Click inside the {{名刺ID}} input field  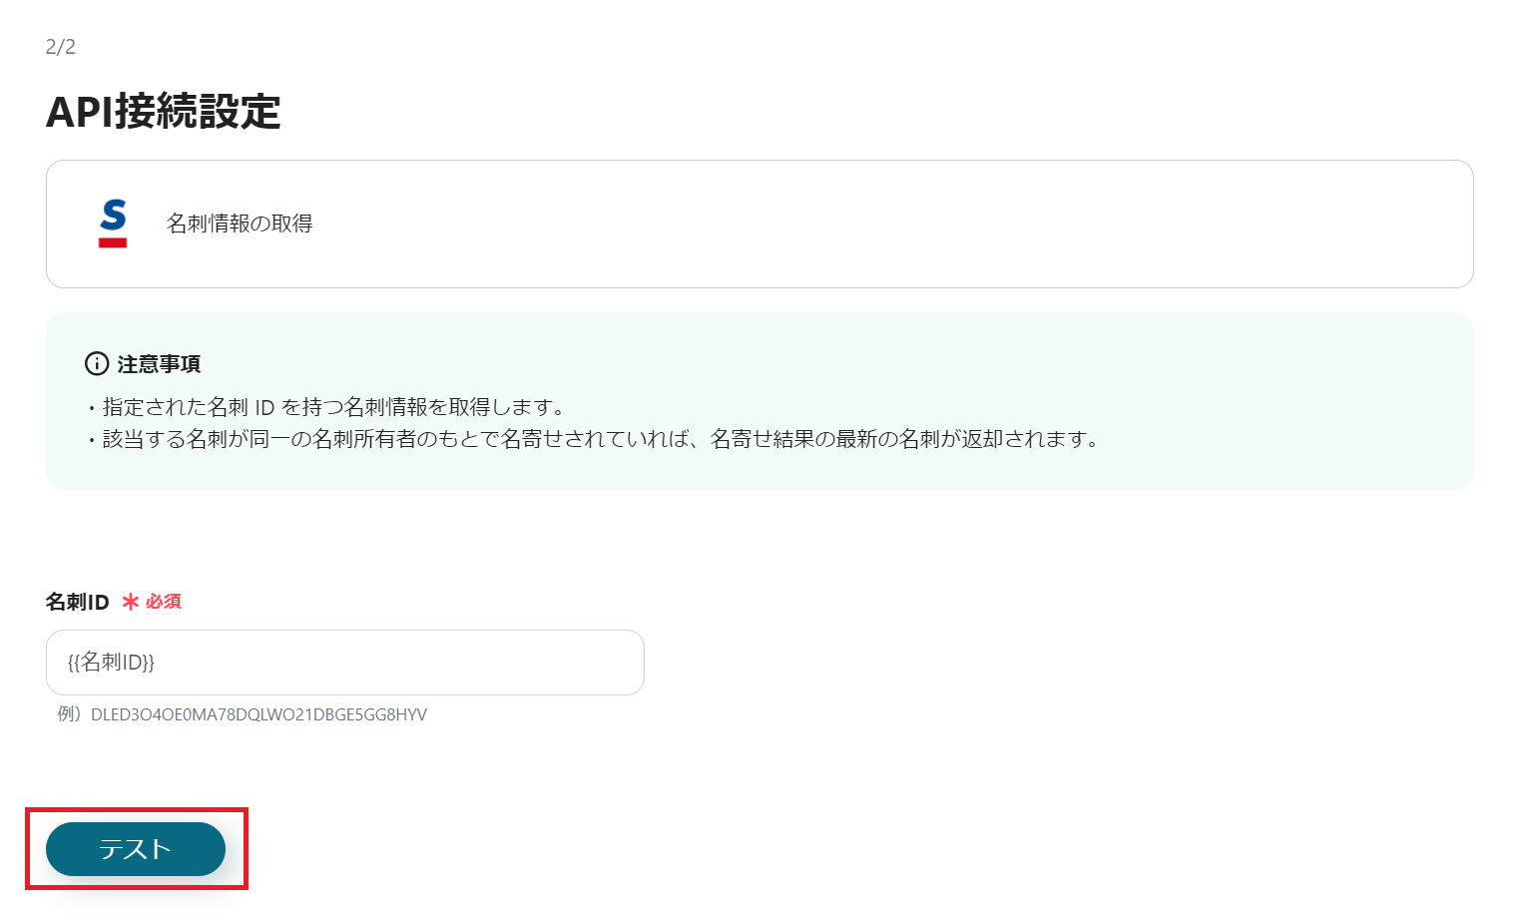pos(344,662)
